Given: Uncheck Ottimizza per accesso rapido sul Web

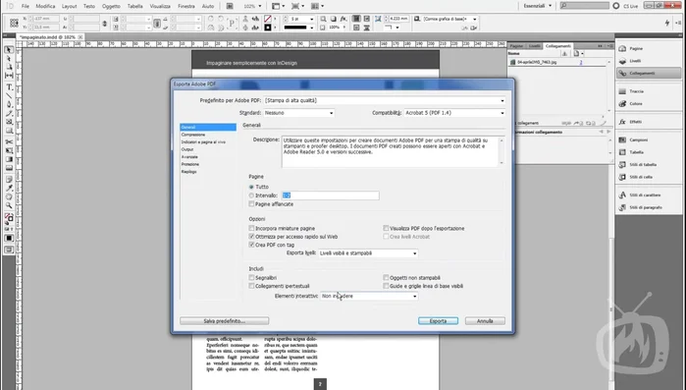Looking at the screenshot, I should point(251,237).
